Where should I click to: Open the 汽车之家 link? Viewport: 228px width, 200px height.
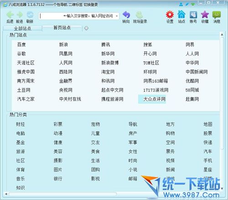point(26,99)
